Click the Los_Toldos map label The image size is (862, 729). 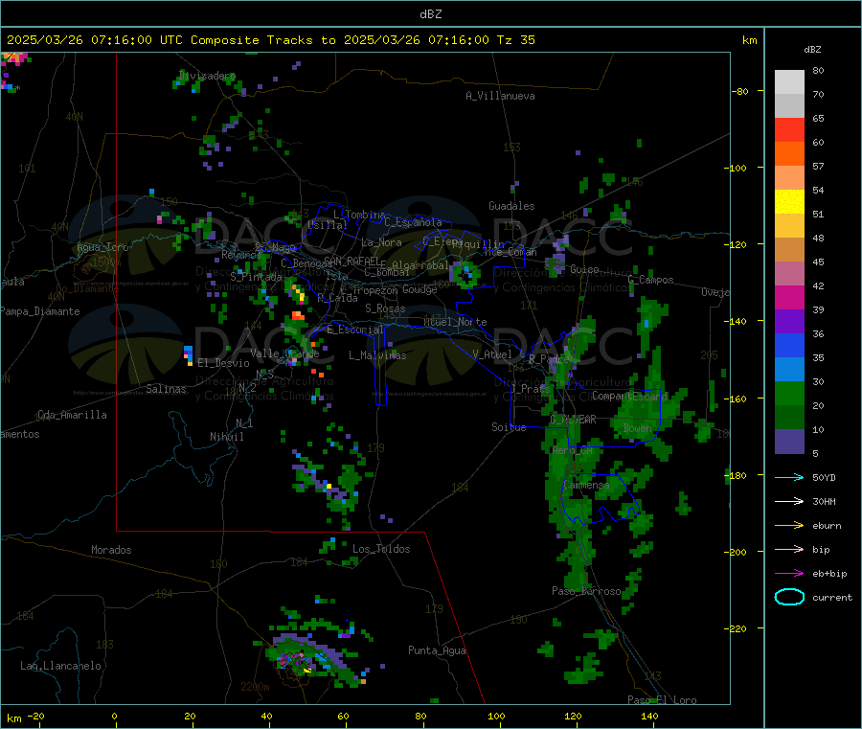point(381,549)
